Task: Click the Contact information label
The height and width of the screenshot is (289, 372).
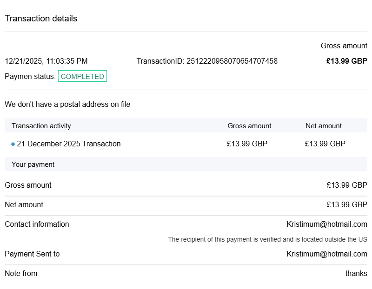Action: click(x=37, y=224)
